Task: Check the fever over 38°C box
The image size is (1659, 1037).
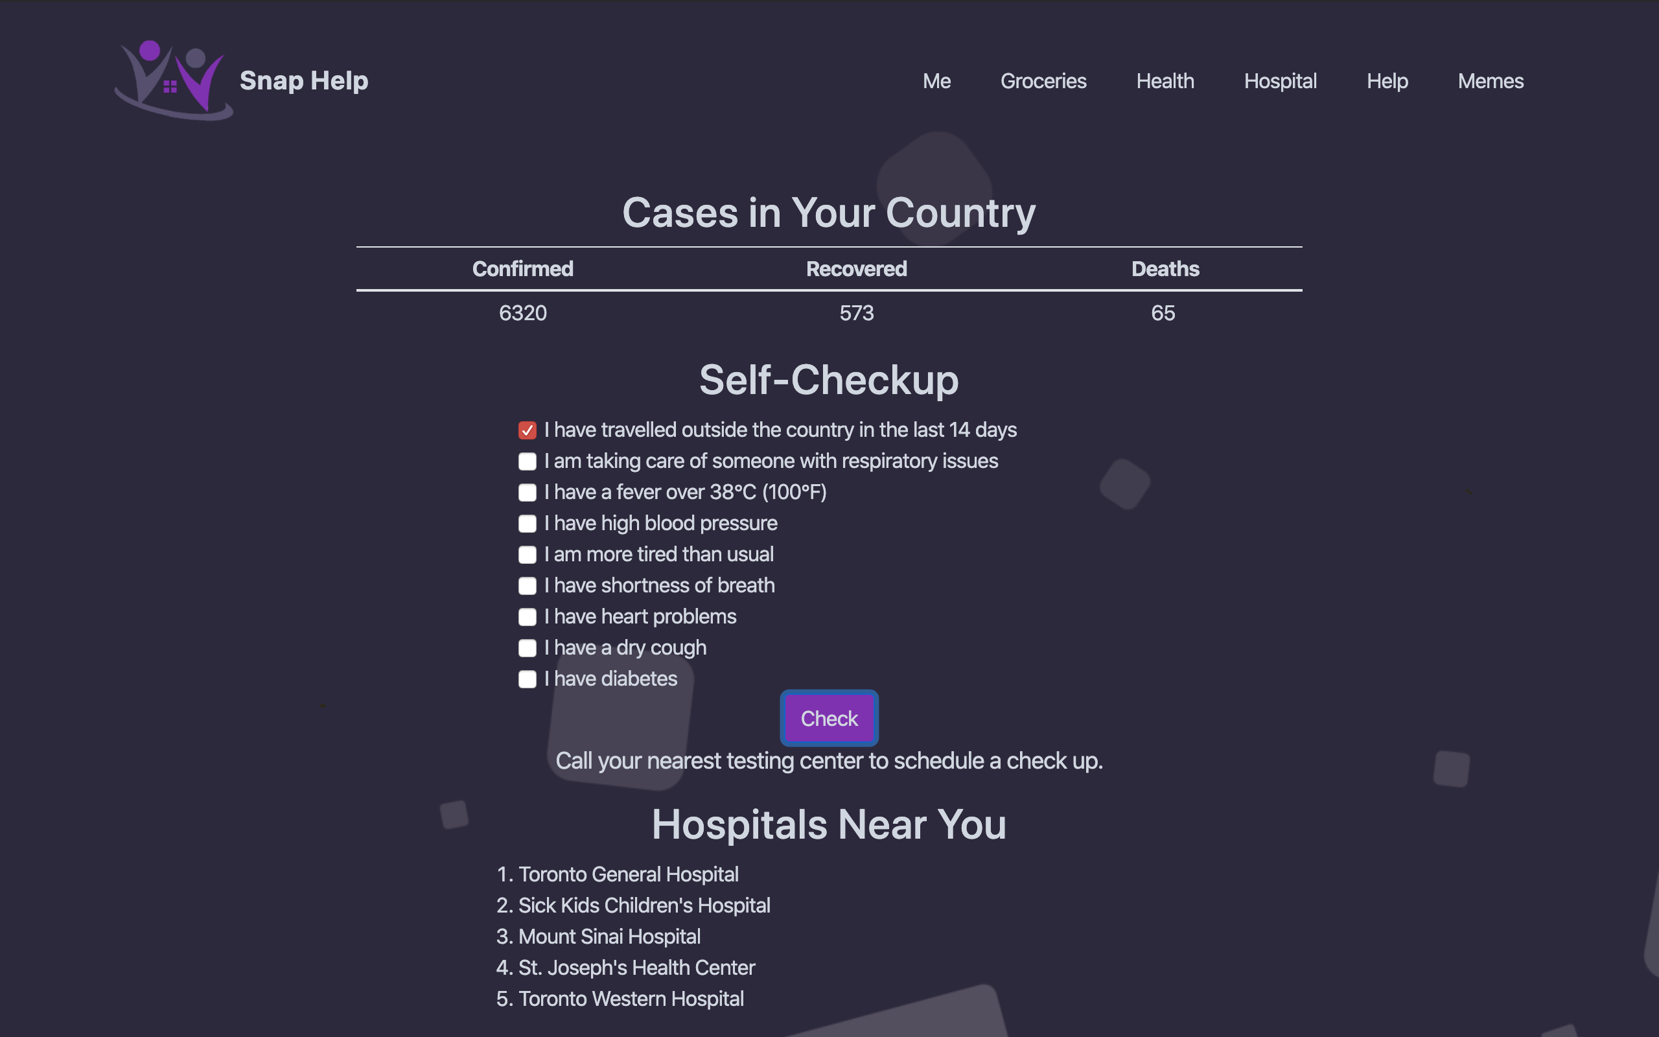Action: tap(527, 493)
